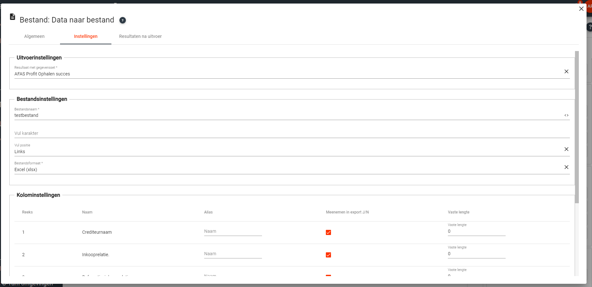Clear the Resultaat met gegevensset field
The width and height of the screenshot is (592, 287).
click(x=566, y=72)
